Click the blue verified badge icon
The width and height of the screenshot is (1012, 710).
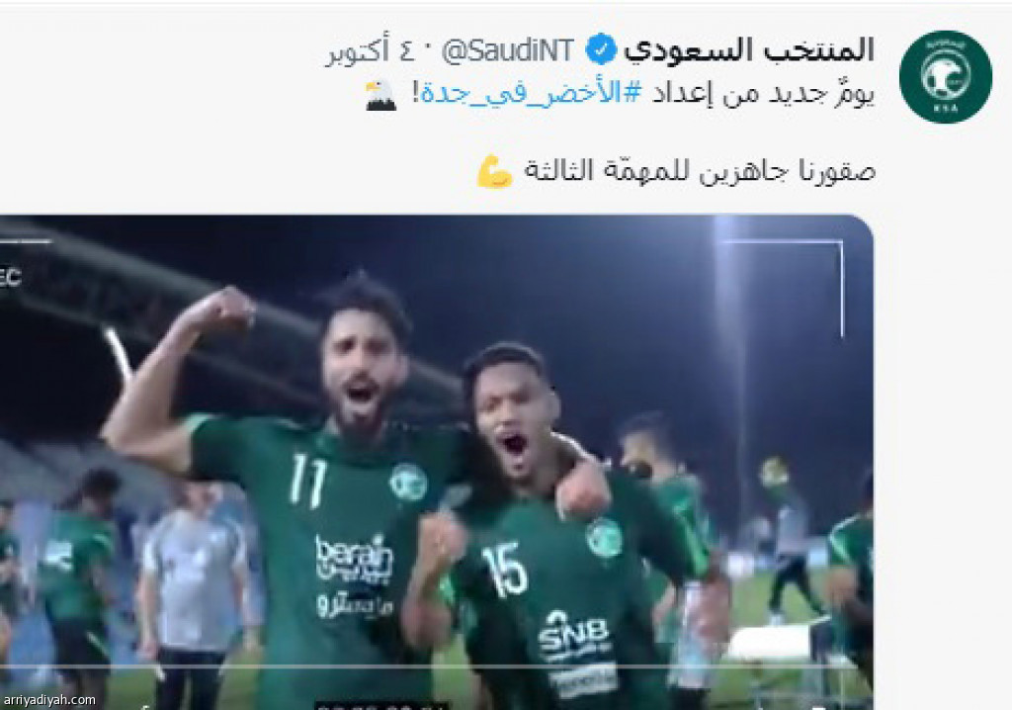[x=601, y=49]
